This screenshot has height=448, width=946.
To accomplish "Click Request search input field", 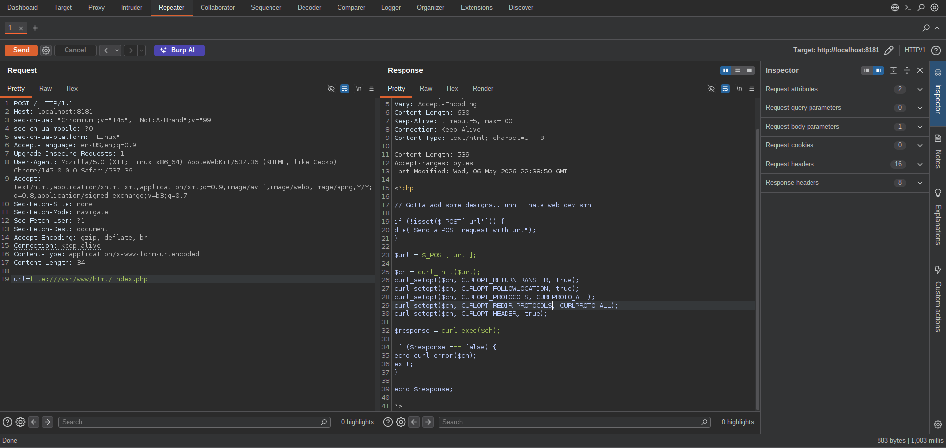I will click(x=194, y=422).
